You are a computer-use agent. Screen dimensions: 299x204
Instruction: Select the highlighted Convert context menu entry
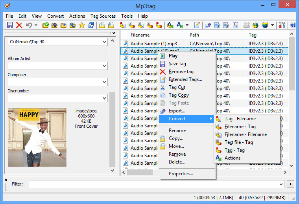(x=187, y=119)
